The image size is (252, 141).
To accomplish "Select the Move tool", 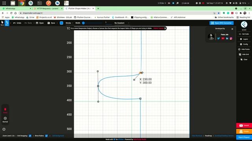I will coord(2,23).
